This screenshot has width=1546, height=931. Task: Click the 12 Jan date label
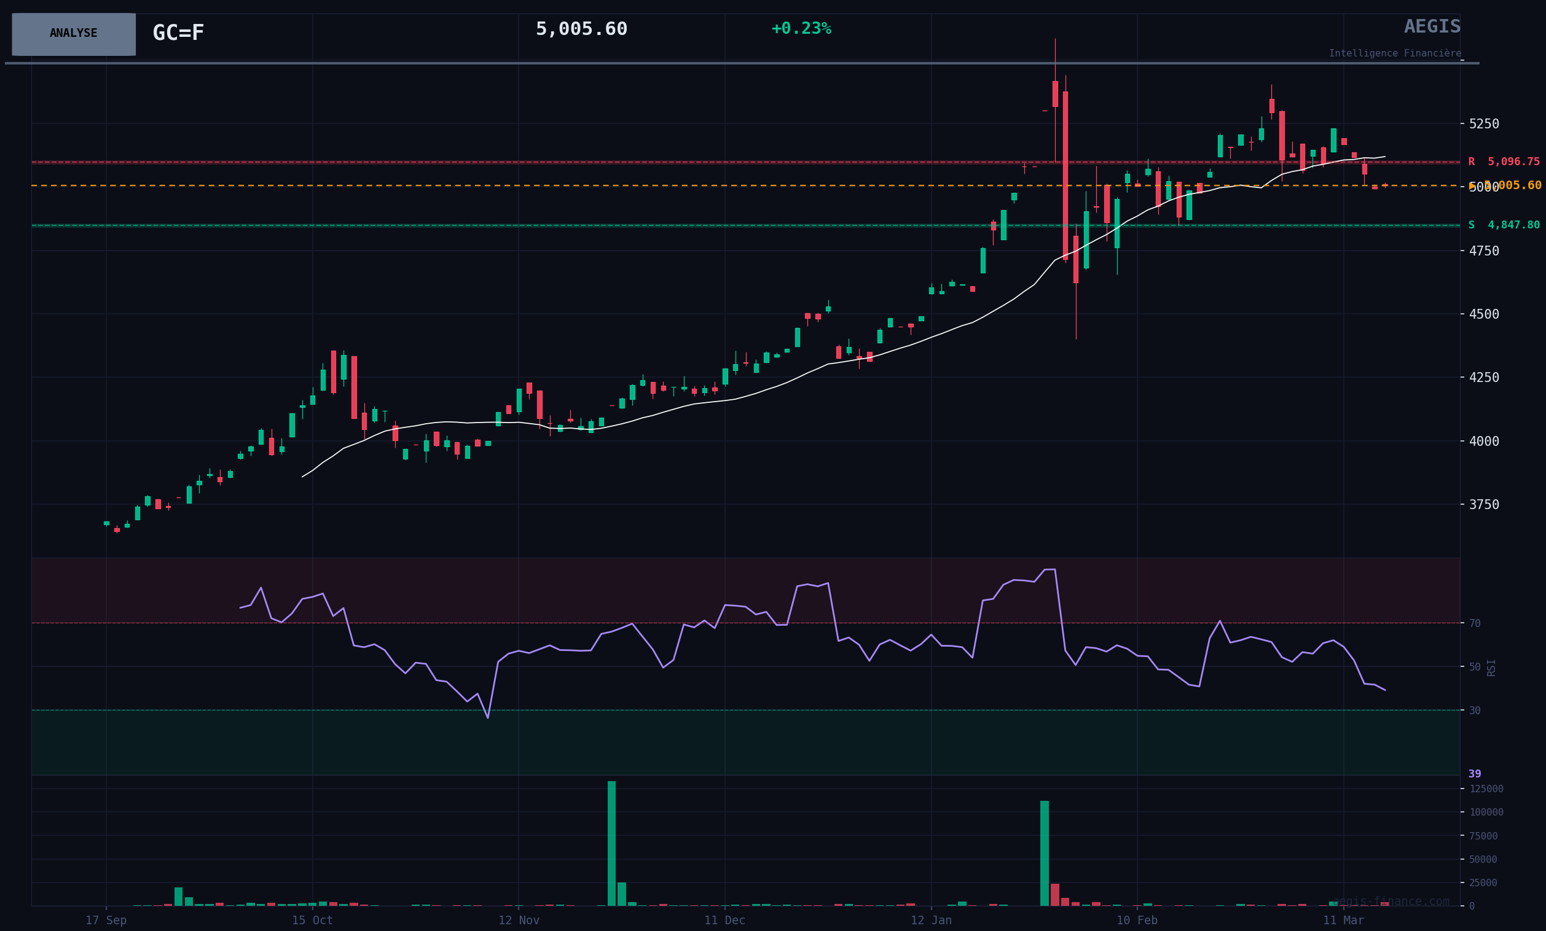[931, 921]
